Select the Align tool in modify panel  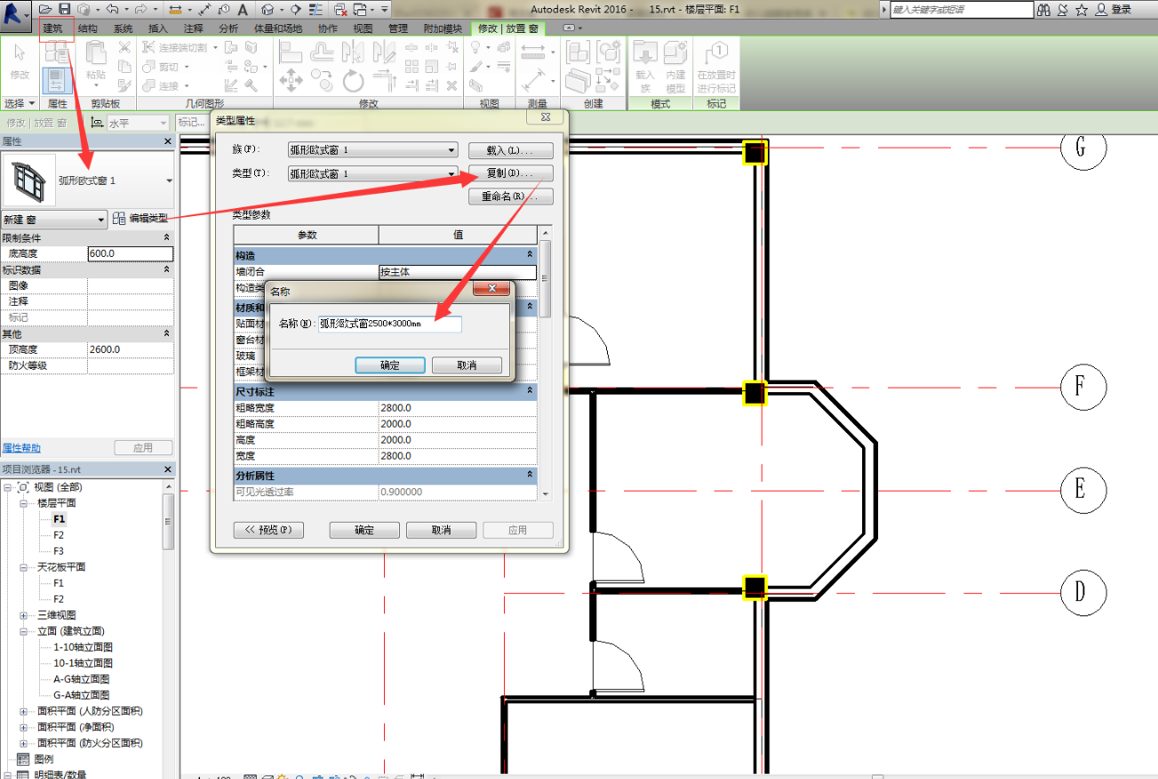coord(291,52)
